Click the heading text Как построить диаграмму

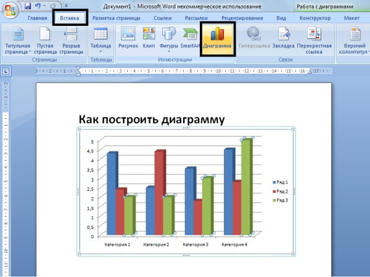coord(152,119)
